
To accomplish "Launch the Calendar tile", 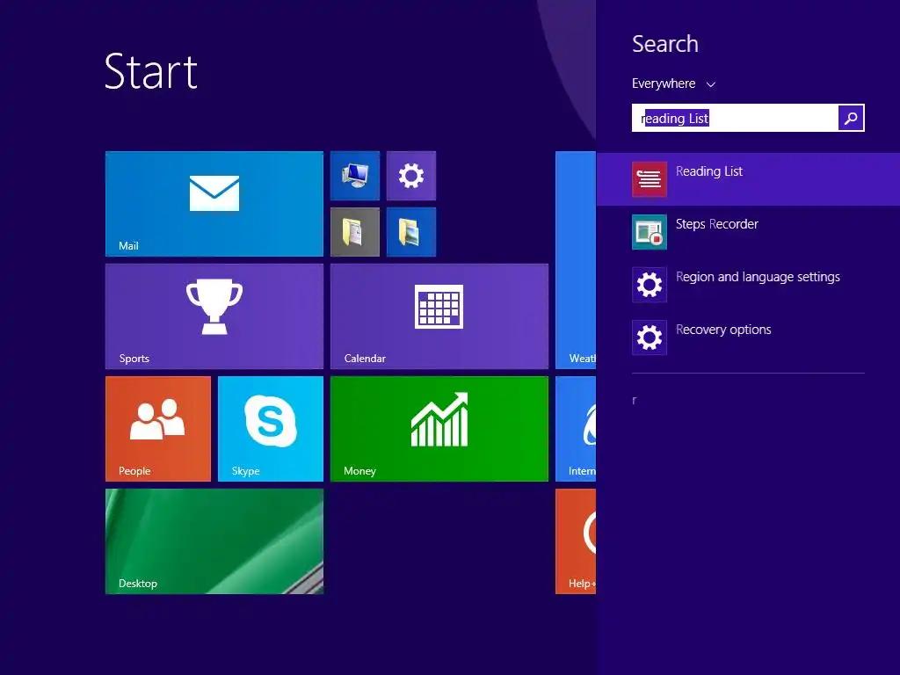I will (x=439, y=316).
